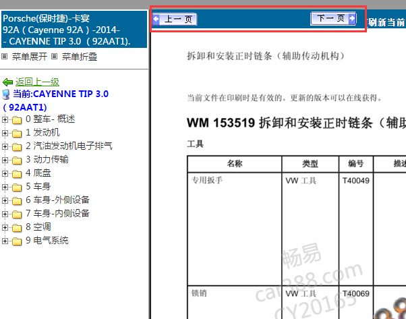Click the 菜单折叠 collapse-menu option
The height and width of the screenshot is (319, 406).
(79, 57)
